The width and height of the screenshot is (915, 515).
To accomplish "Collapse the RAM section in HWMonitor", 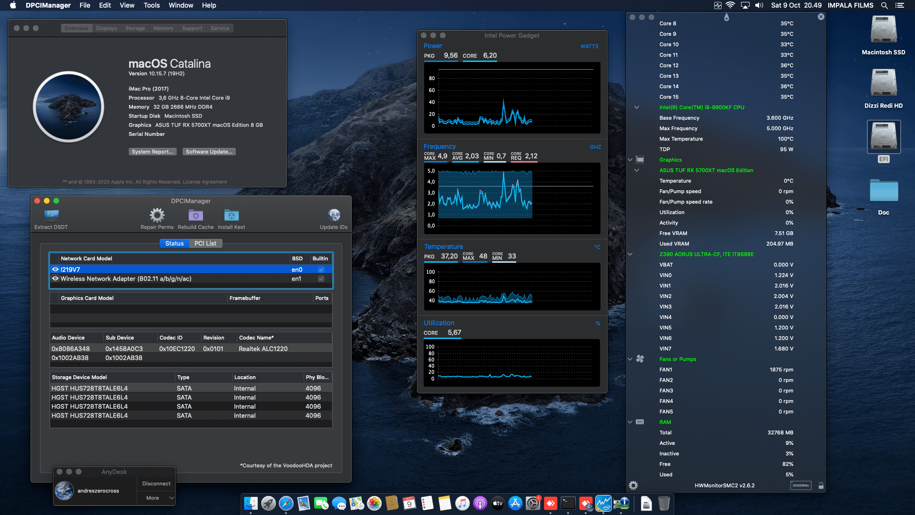I will tap(630, 422).
